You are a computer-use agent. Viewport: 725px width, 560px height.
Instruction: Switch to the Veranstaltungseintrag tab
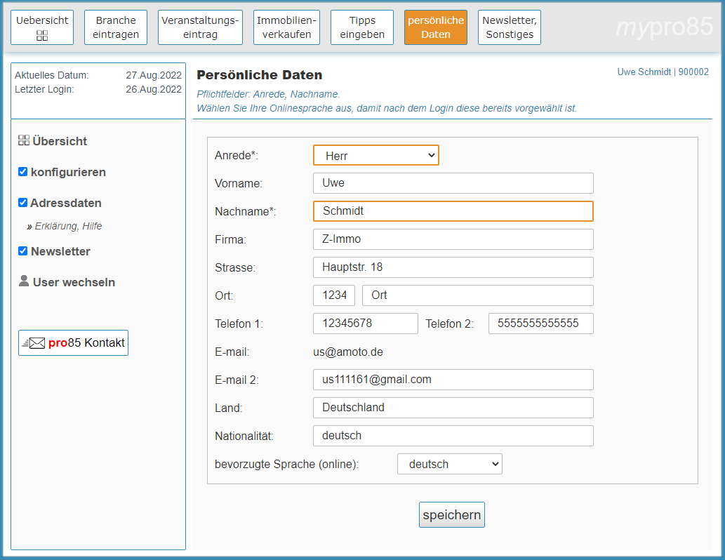[x=200, y=27]
